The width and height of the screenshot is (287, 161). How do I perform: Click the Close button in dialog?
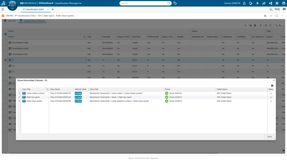point(269,137)
